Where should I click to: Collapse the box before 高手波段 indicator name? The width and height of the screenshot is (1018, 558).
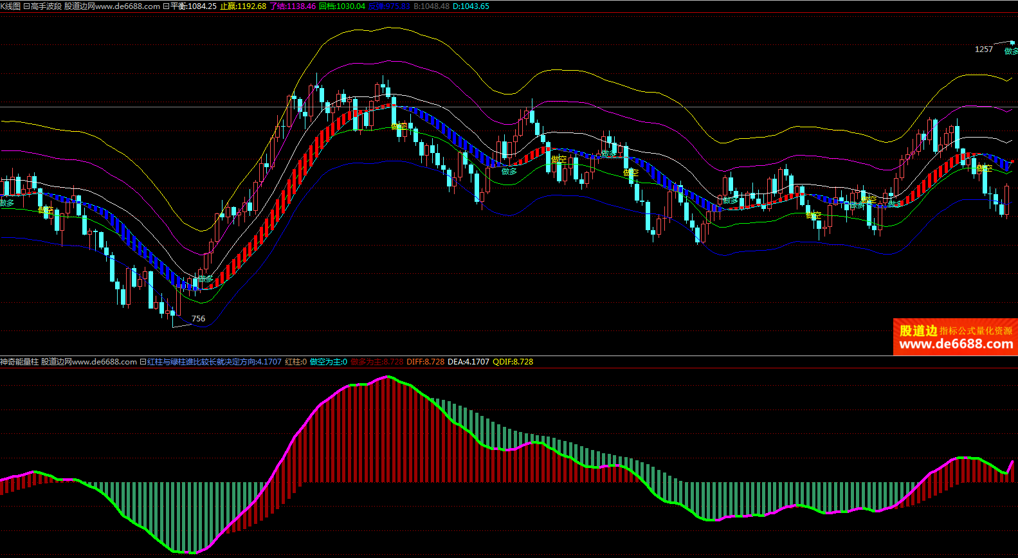pos(26,6)
